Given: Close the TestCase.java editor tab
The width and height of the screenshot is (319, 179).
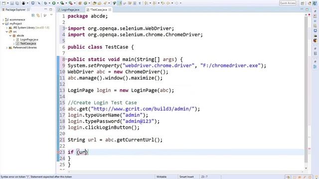Looking at the screenshot, I should point(110,9).
